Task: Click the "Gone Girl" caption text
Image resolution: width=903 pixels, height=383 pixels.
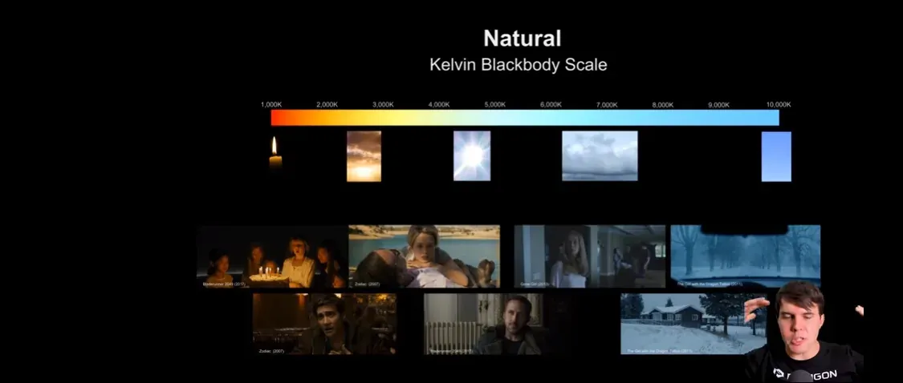Action: 535,284
